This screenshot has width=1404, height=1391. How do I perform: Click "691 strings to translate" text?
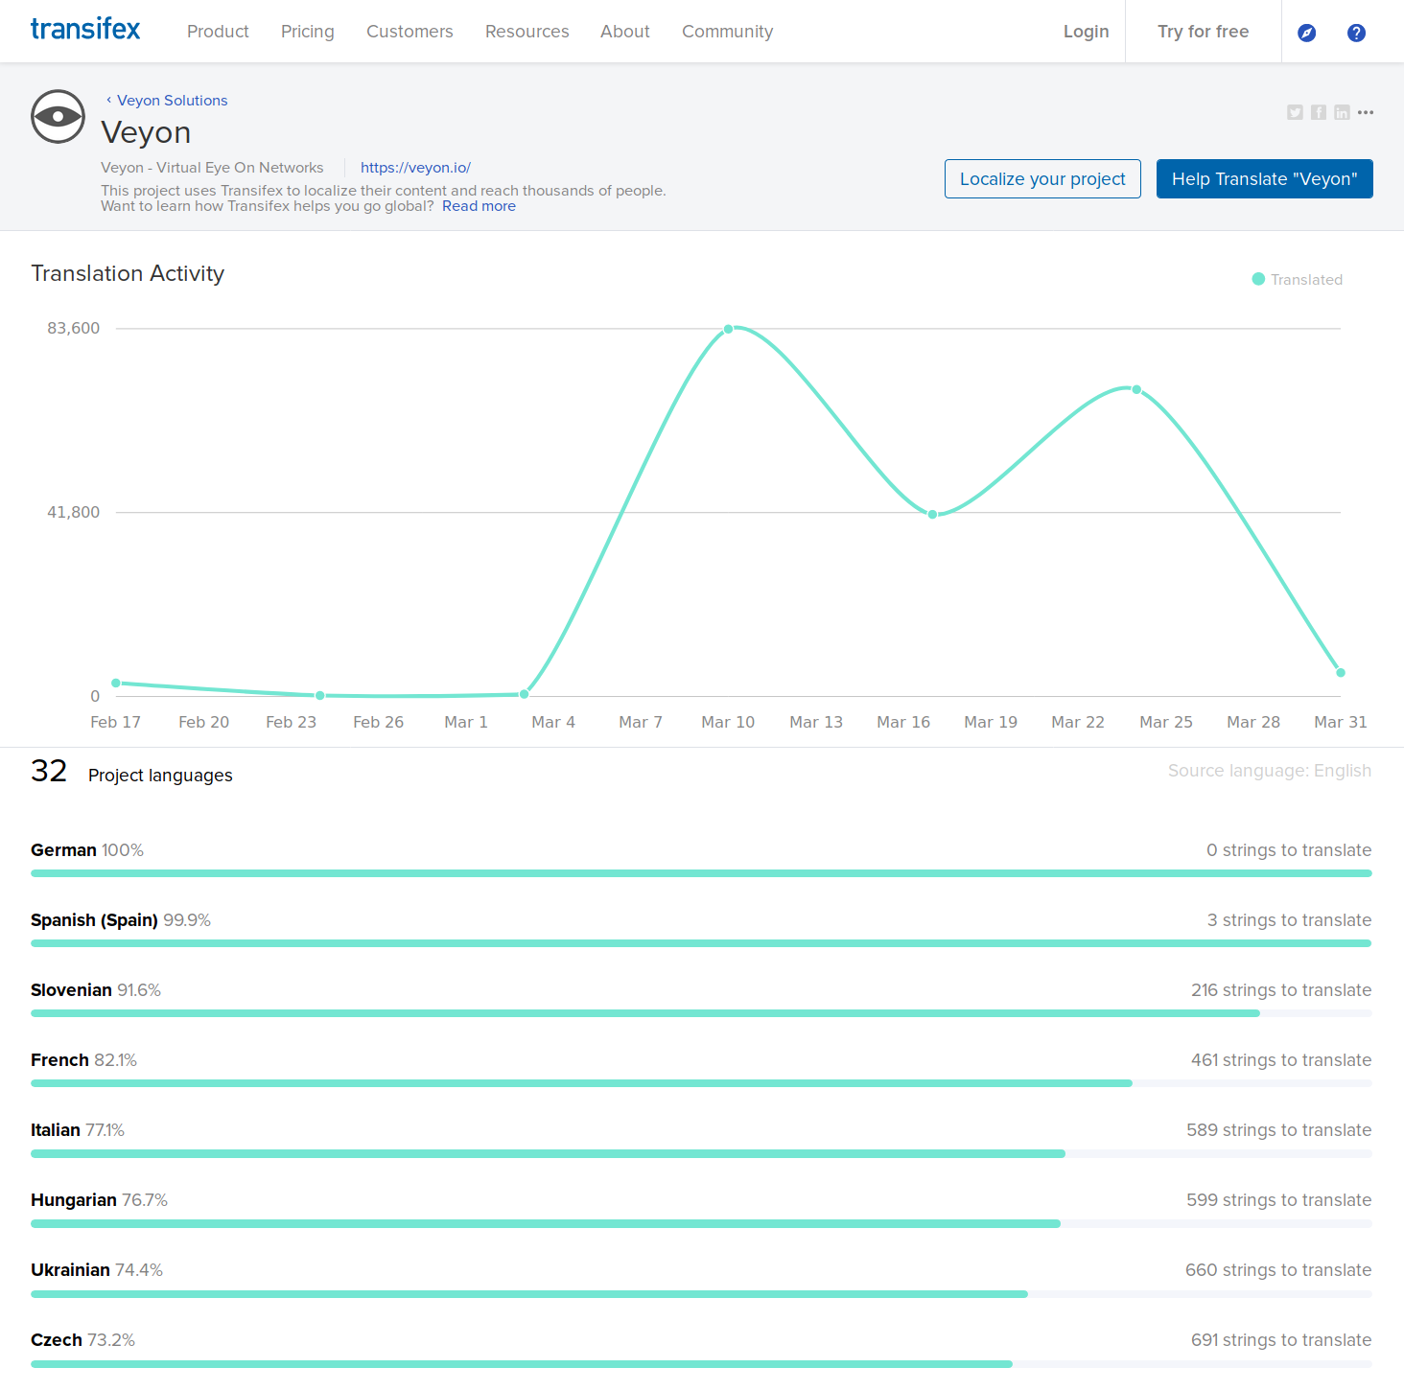(1281, 1340)
